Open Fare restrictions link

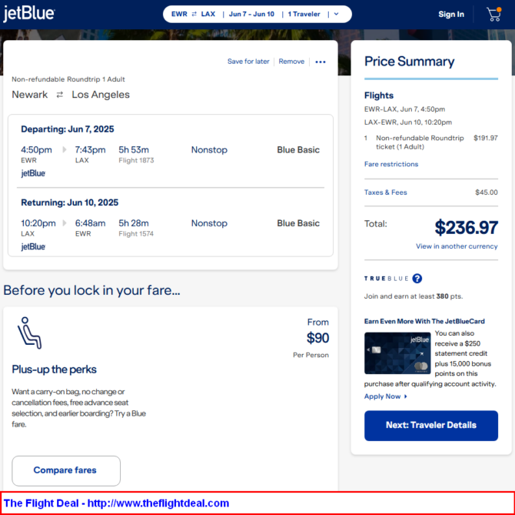coord(390,164)
